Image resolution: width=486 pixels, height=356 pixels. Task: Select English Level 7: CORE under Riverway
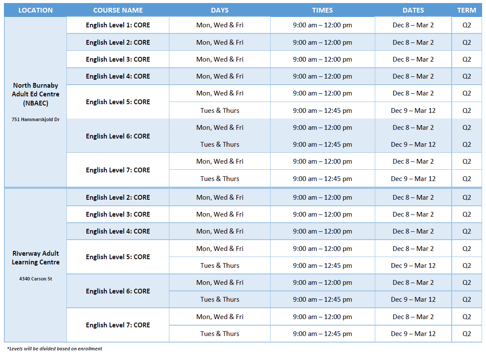click(x=118, y=325)
